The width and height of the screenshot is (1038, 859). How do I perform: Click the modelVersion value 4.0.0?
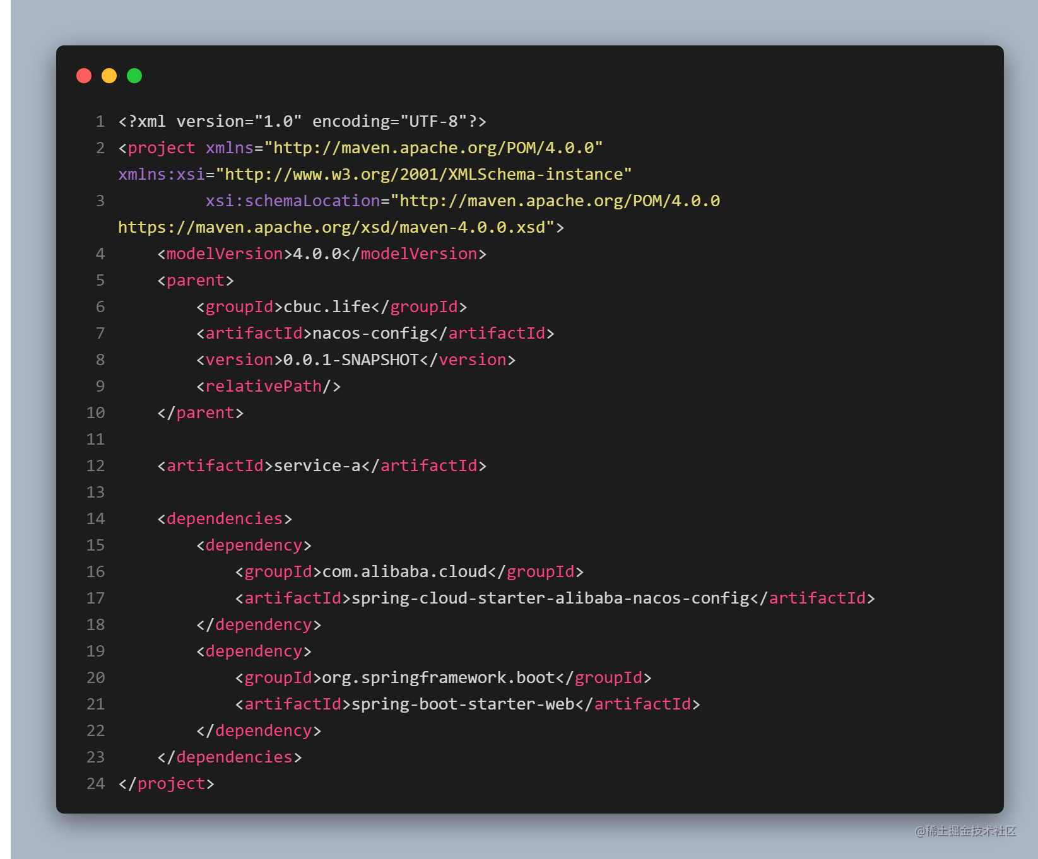pyautogui.click(x=317, y=254)
